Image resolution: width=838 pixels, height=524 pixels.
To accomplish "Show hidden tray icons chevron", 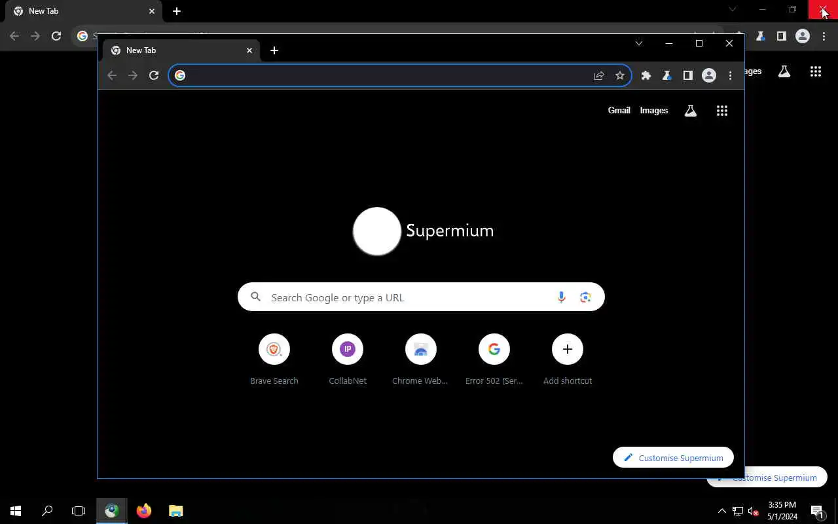I will (721, 511).
